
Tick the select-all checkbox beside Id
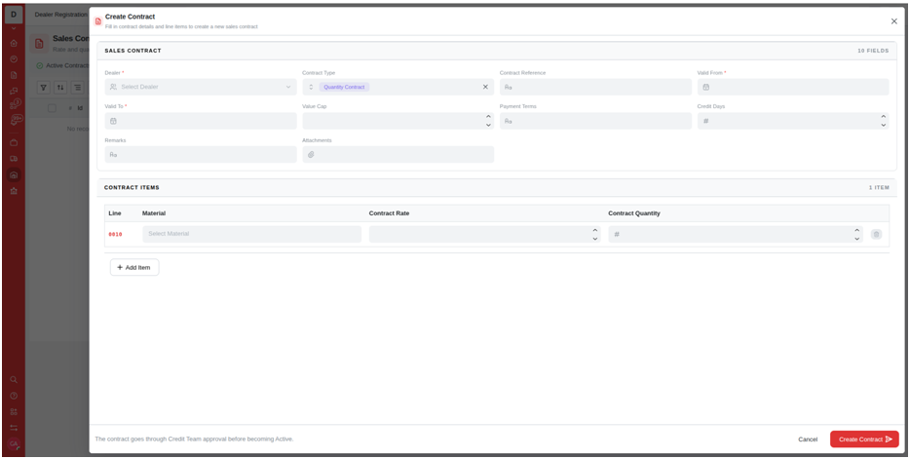pos(53,108)
